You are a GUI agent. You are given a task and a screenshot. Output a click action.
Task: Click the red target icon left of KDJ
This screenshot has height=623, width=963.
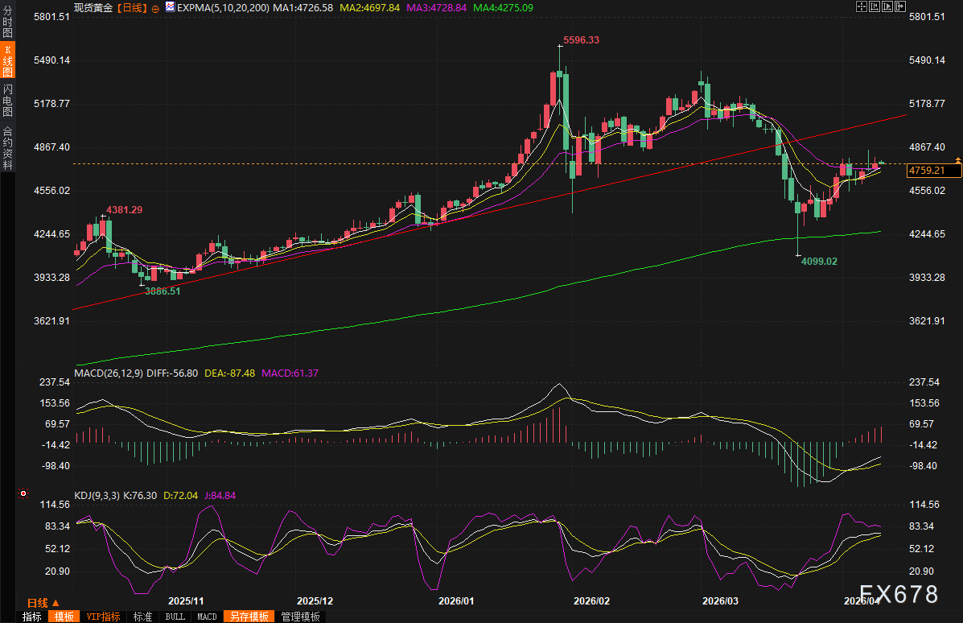23,493
